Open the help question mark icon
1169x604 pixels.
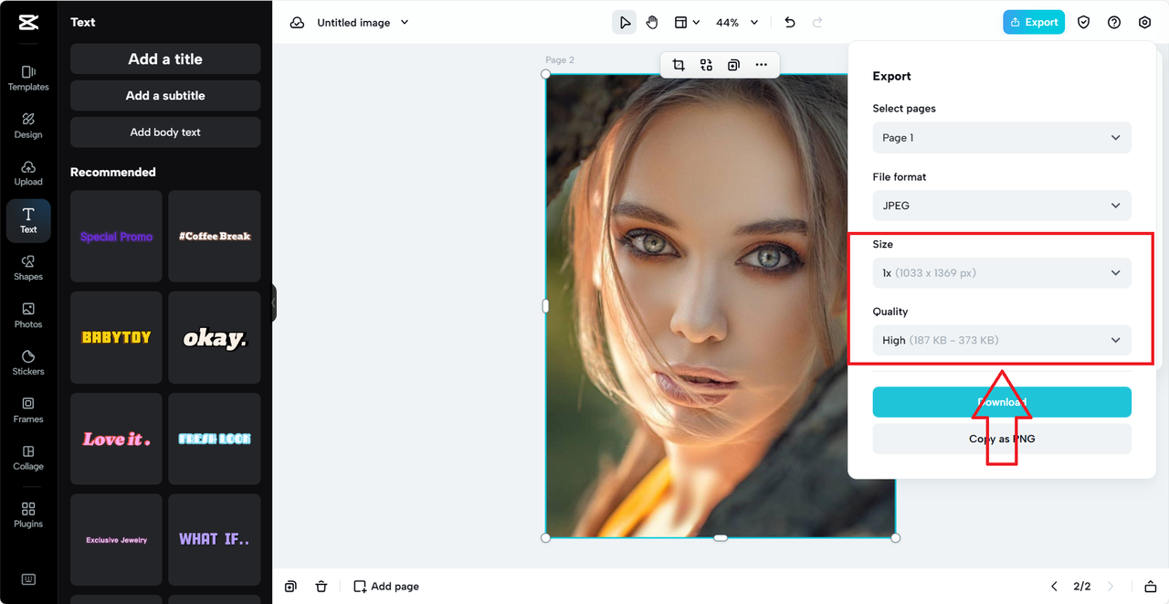click(x=1114, y=23)
